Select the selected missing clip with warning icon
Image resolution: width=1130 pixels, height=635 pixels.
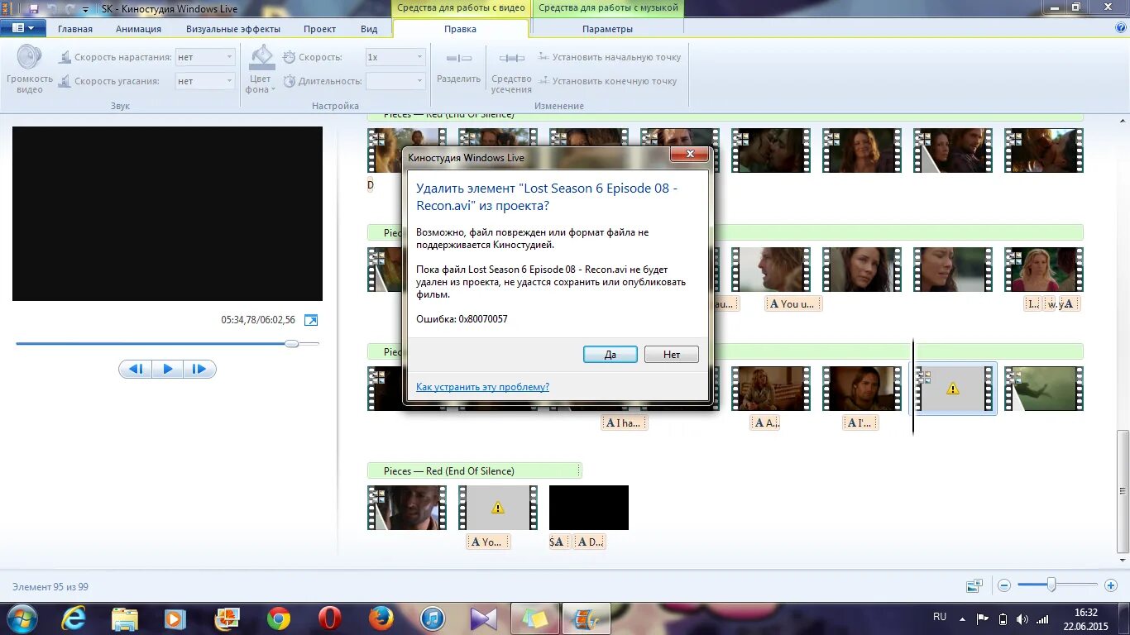(x=953, y=389)
